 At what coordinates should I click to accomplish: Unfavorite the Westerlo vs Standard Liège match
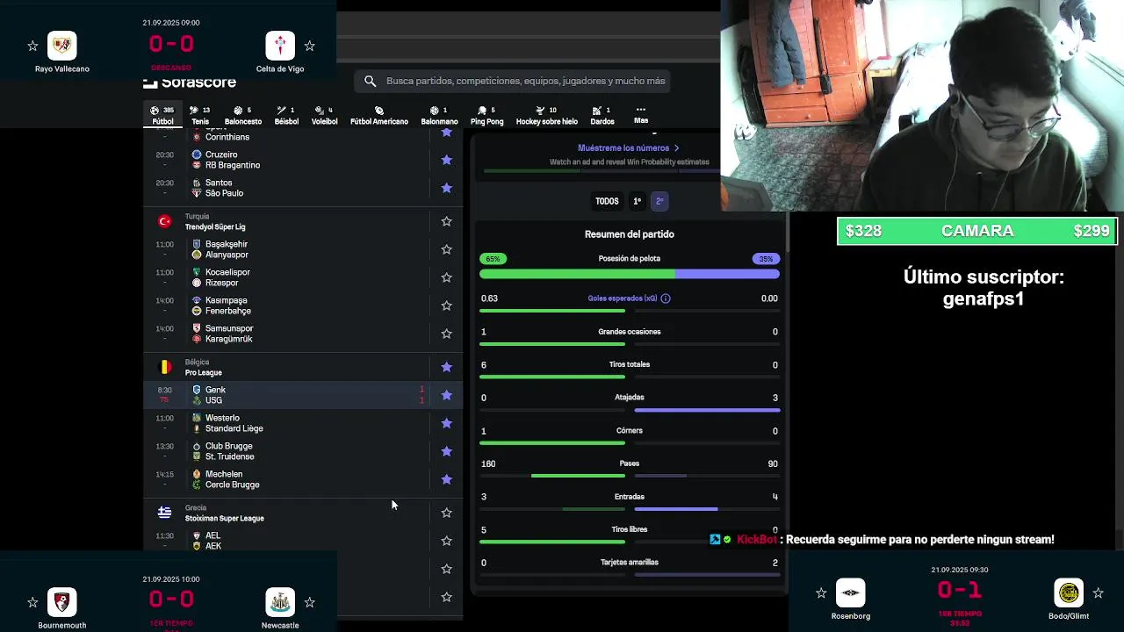pos(446,423)
